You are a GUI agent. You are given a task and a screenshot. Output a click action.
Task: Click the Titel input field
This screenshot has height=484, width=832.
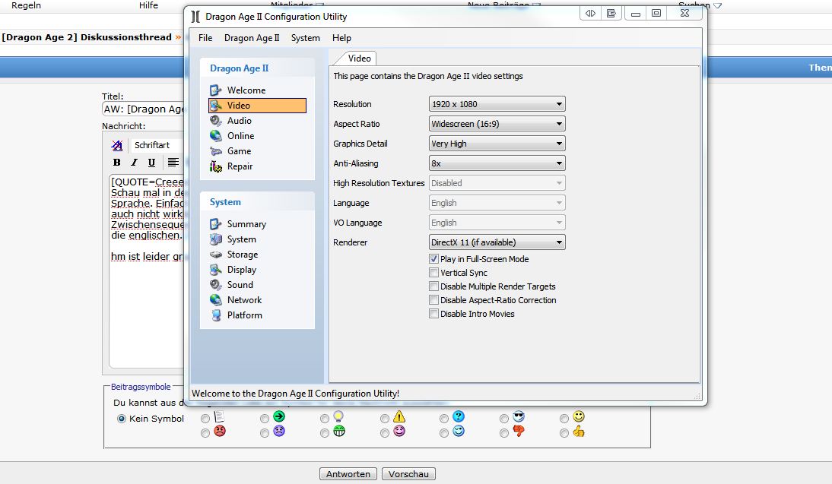pyautogui.click(x=143, y=109)
